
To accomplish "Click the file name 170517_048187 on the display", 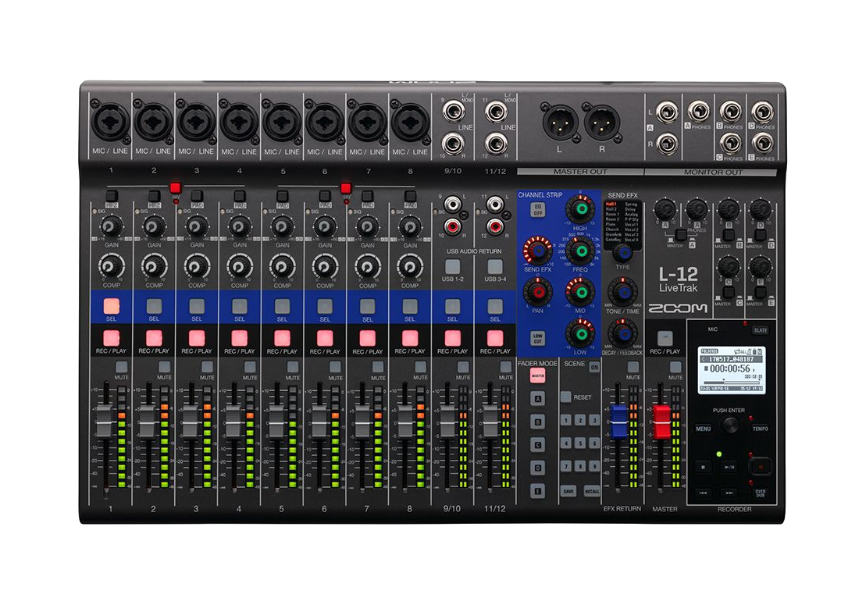I will click(x=731, y=359).
